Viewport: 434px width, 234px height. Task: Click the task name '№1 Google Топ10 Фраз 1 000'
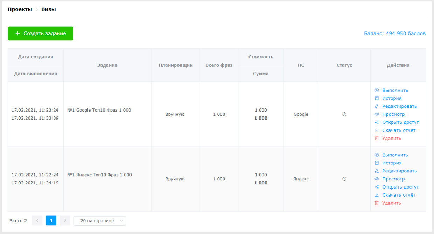[99, 110]
